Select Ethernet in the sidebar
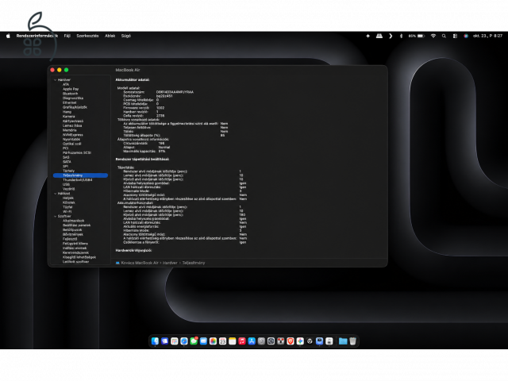508x381 pixels. (x=69, y=102)
